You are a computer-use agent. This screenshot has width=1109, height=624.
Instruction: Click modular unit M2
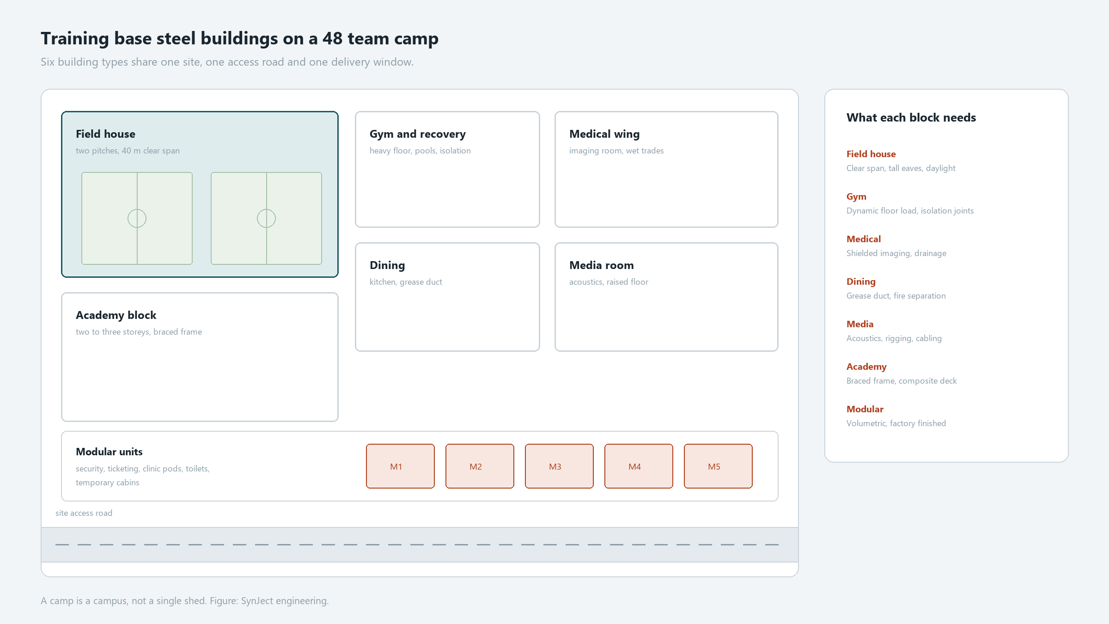point(480,466)
